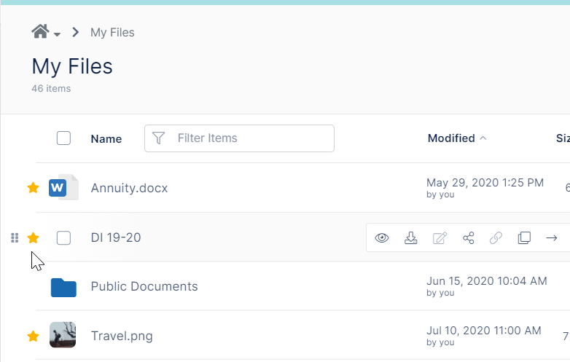Open the home dropdown caret in breadcrumb
This screenshot has width=570, height=362.
58,34
